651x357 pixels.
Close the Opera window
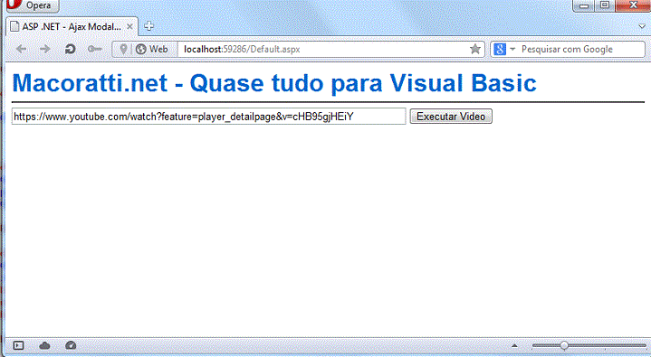[x=633, y=5]
